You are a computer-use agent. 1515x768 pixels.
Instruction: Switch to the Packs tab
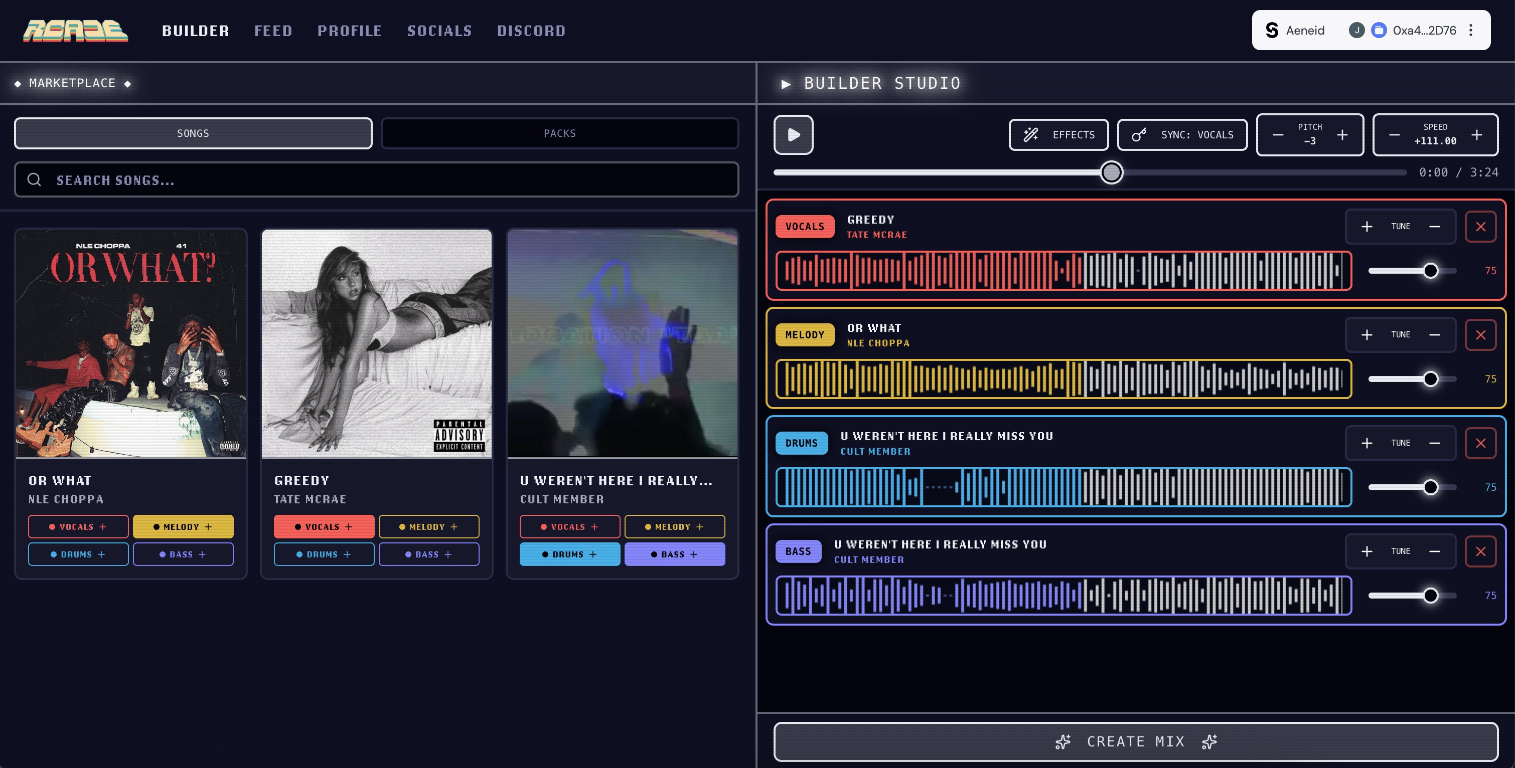click(559, 133)
